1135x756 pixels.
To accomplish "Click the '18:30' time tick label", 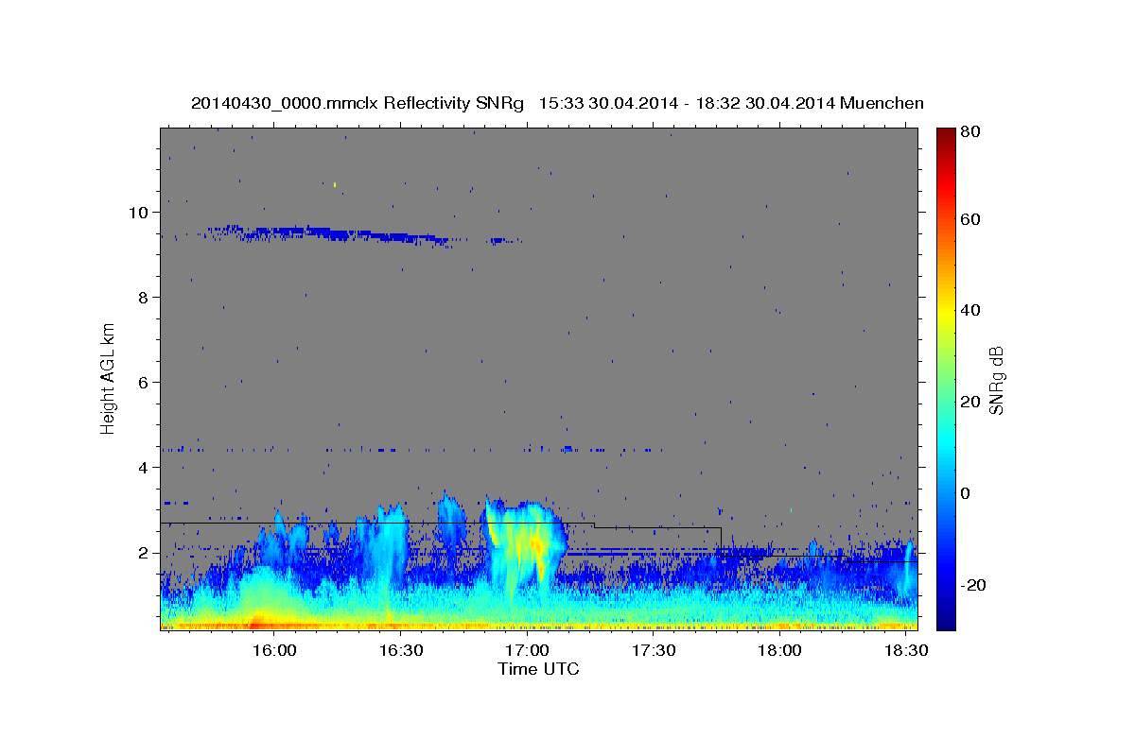I will click(x=906, y=651).
